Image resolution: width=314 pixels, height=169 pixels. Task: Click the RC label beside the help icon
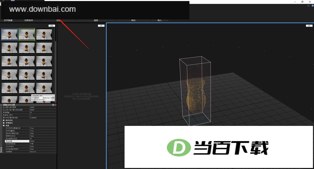309,6
